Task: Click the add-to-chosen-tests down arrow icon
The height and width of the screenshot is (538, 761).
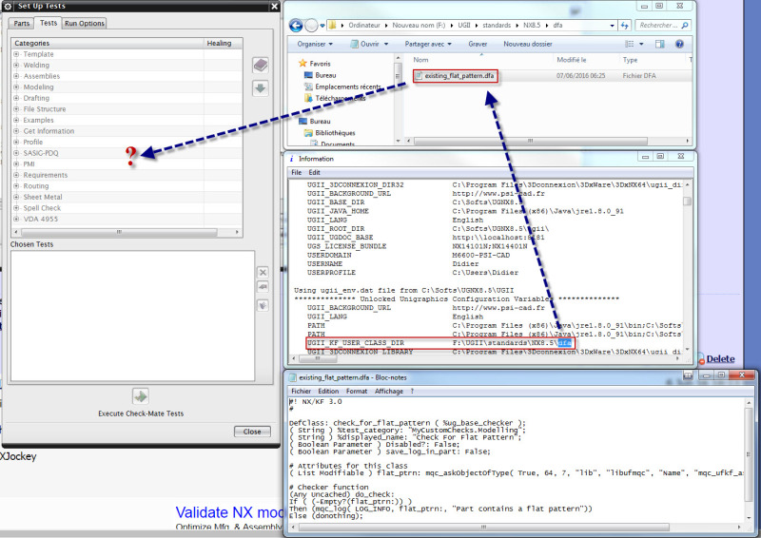Action: (261, 88)
